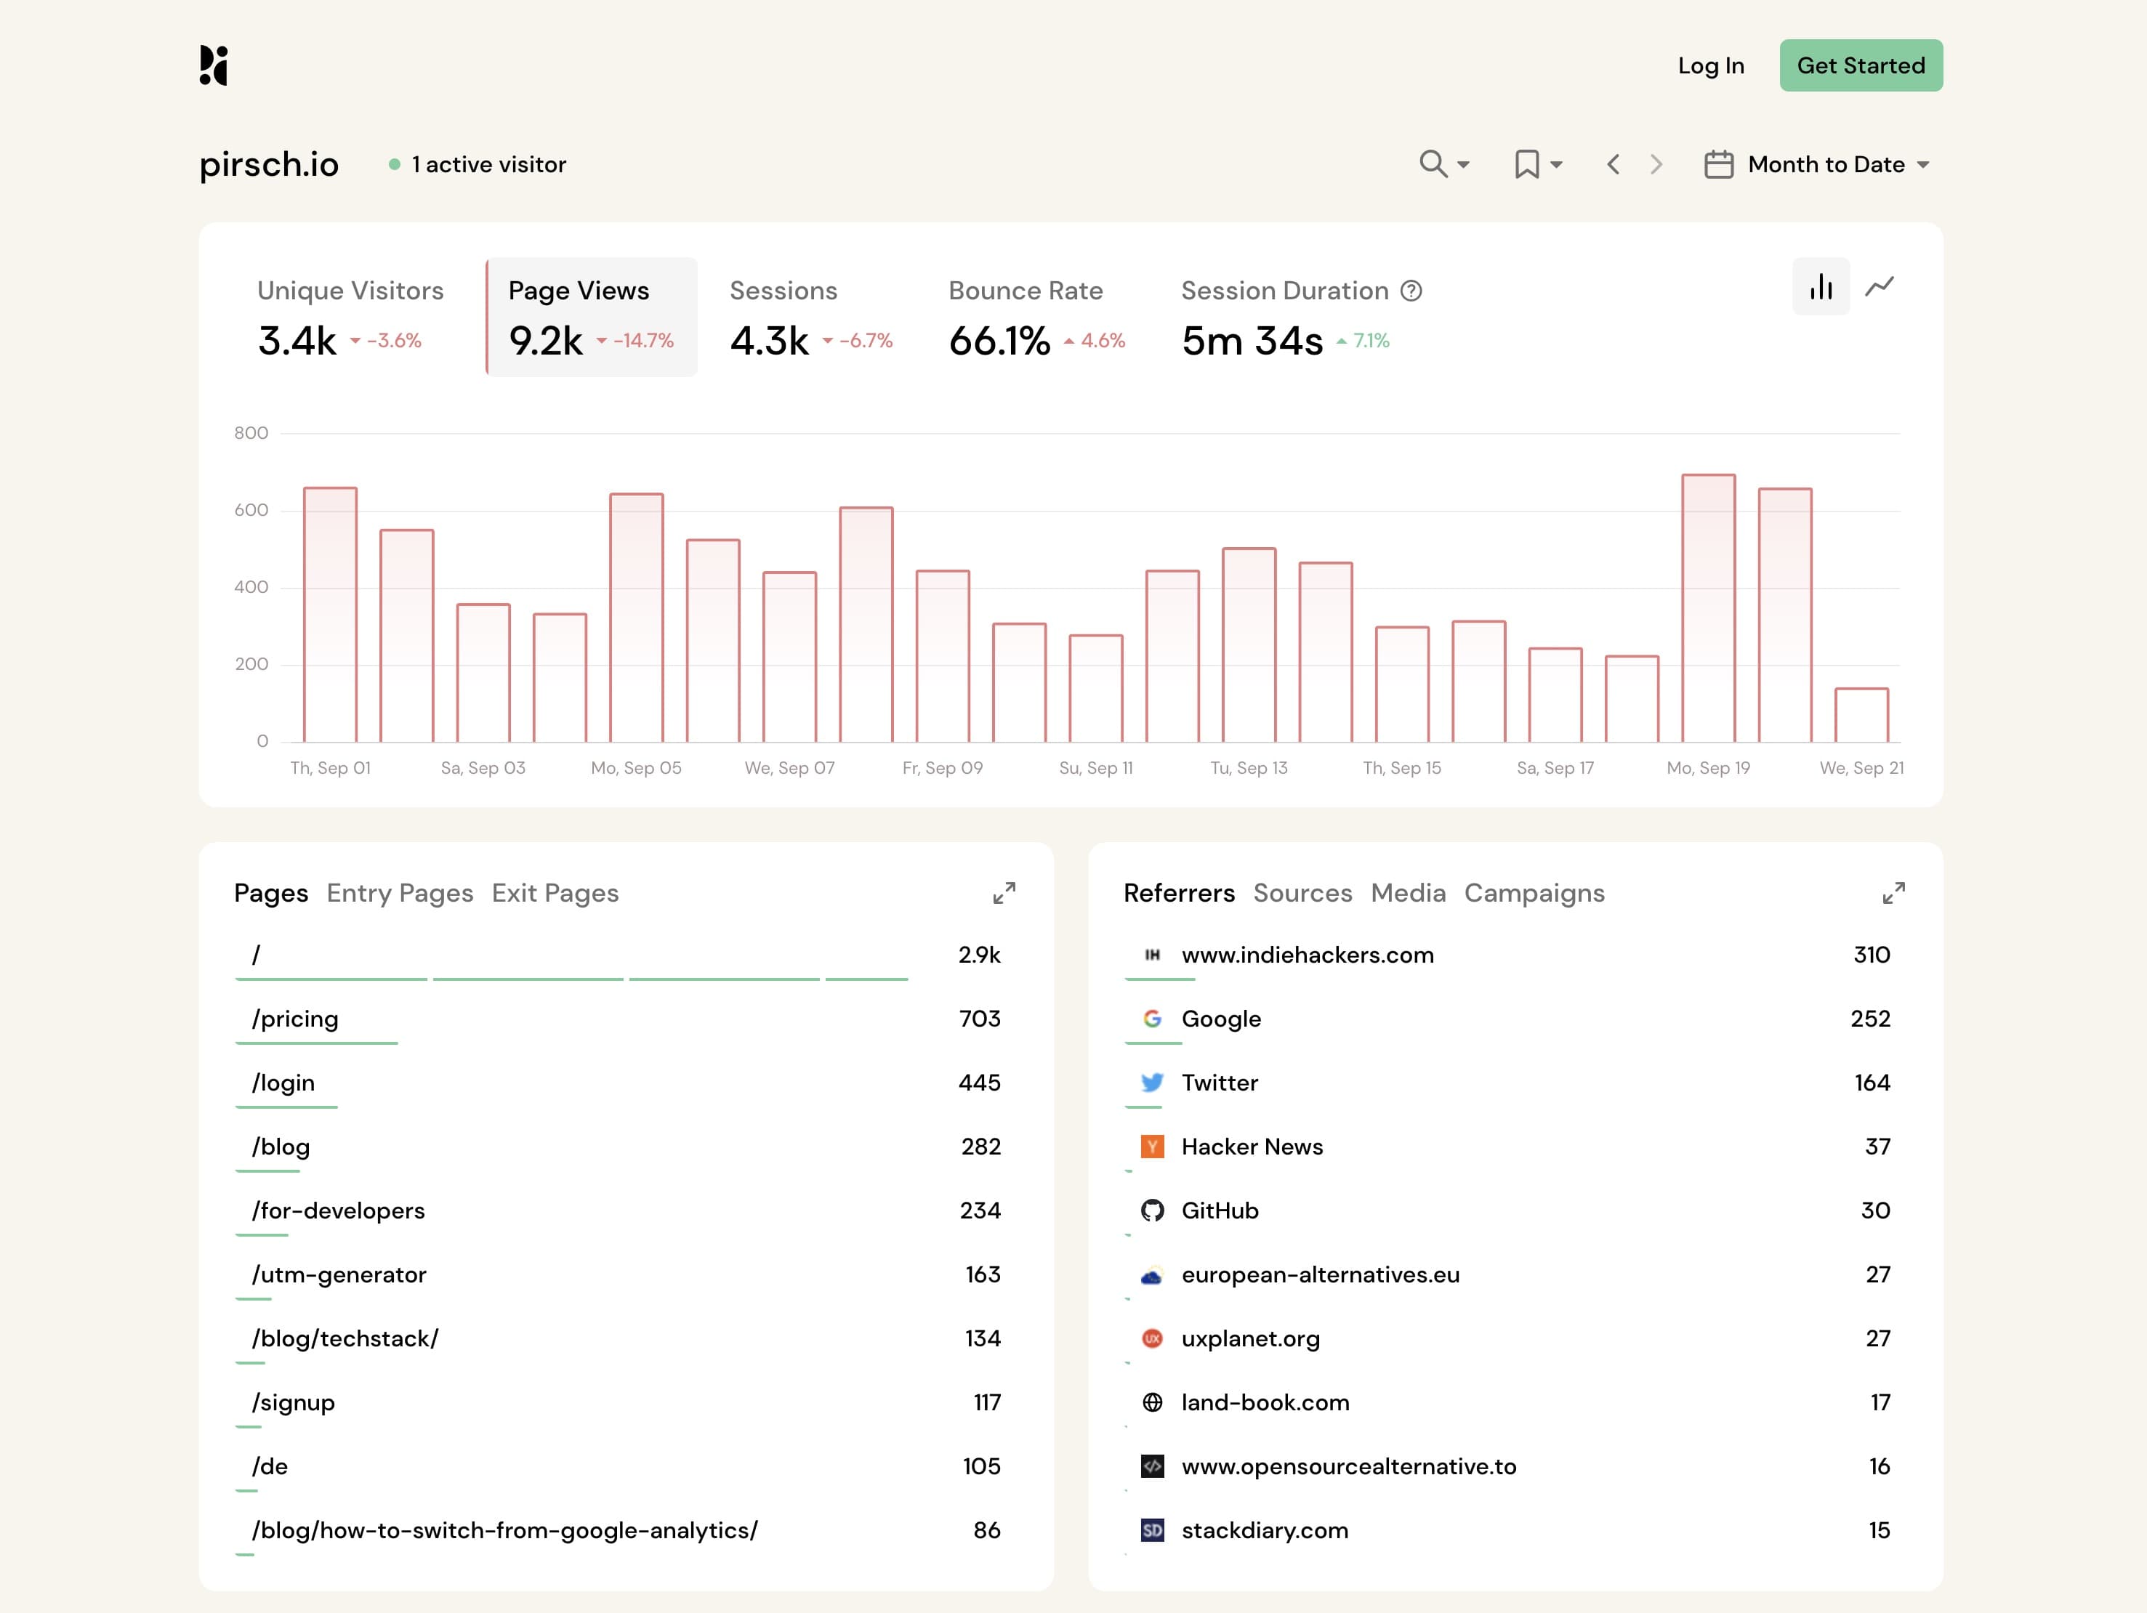This screenshot has height=1613, width=2147.
Task: Select the Bounce Rate metric
Action: pos(1035,316)
